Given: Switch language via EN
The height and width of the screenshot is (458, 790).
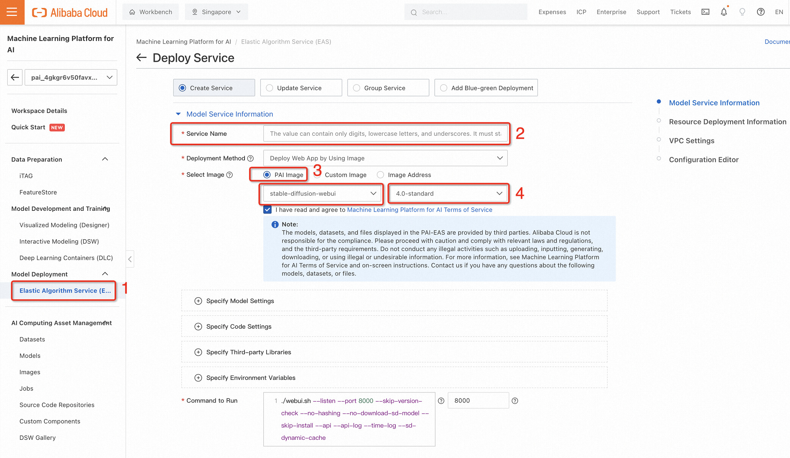Looking at the screenshot, I should [x=779, y=12].
